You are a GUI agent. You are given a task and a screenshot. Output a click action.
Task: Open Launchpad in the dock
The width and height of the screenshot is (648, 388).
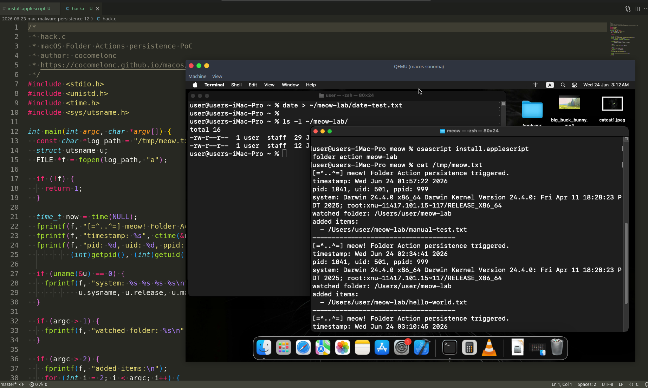point(284,348)
